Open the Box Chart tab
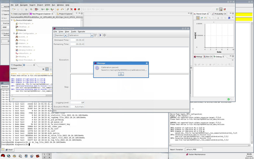Image resolution: width=254 pixels, height=159 pixels. 208,57
